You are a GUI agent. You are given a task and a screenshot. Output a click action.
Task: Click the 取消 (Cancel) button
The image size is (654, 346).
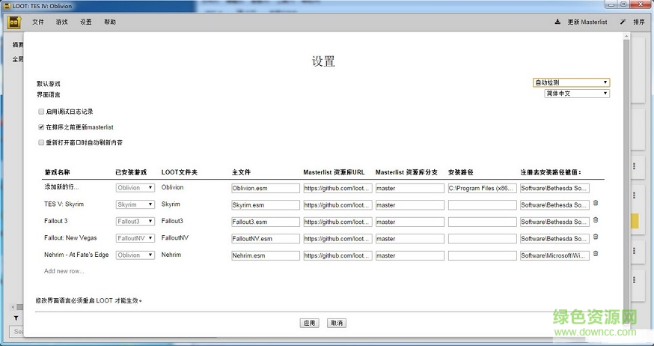tap(337, 323)
